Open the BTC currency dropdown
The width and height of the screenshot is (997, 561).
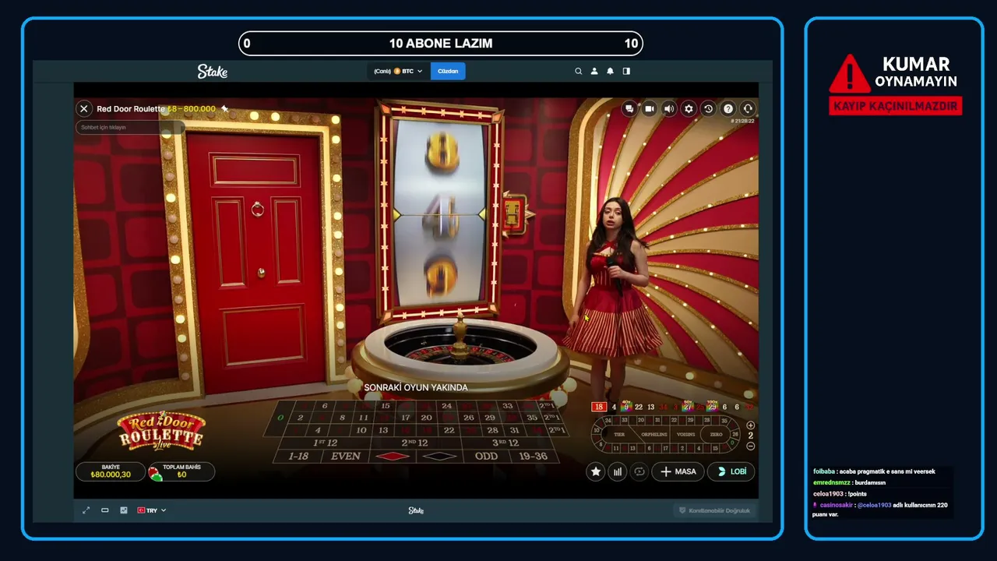pos(398,71)
